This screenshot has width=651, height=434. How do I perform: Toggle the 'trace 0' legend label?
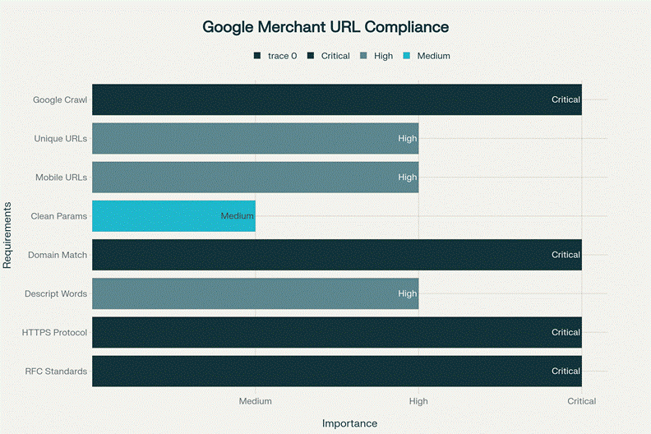(x=282, y=56)
